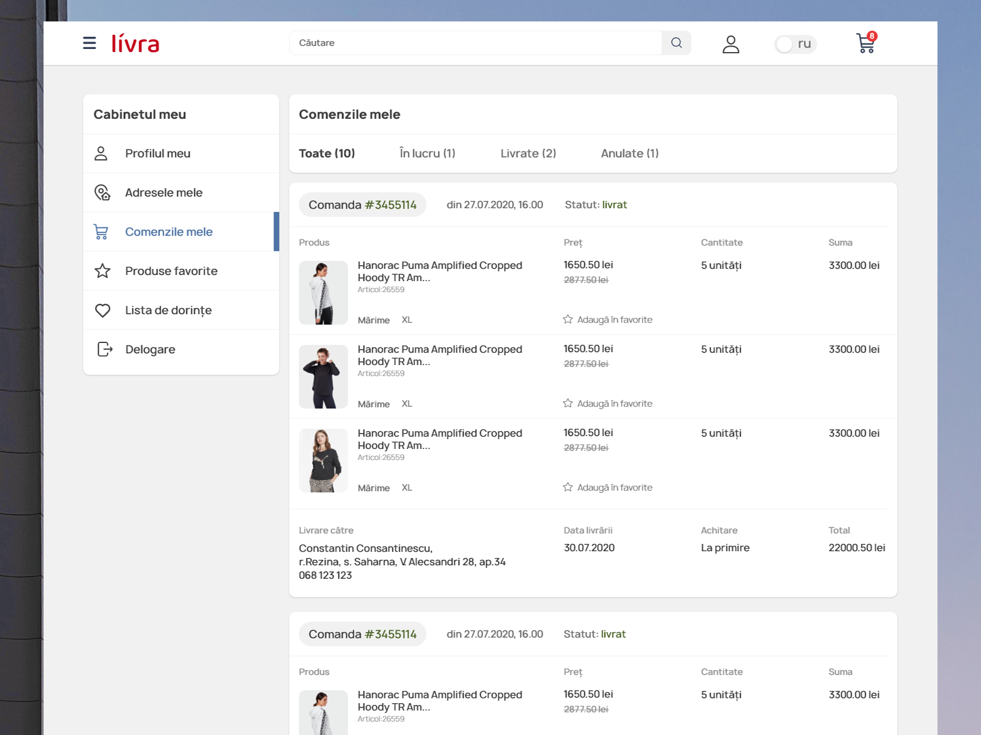The height and width of the screenshot is (735, 981).
Task: Click the favorite star icon of white hoodie
Action: click(x=568, y=319)
